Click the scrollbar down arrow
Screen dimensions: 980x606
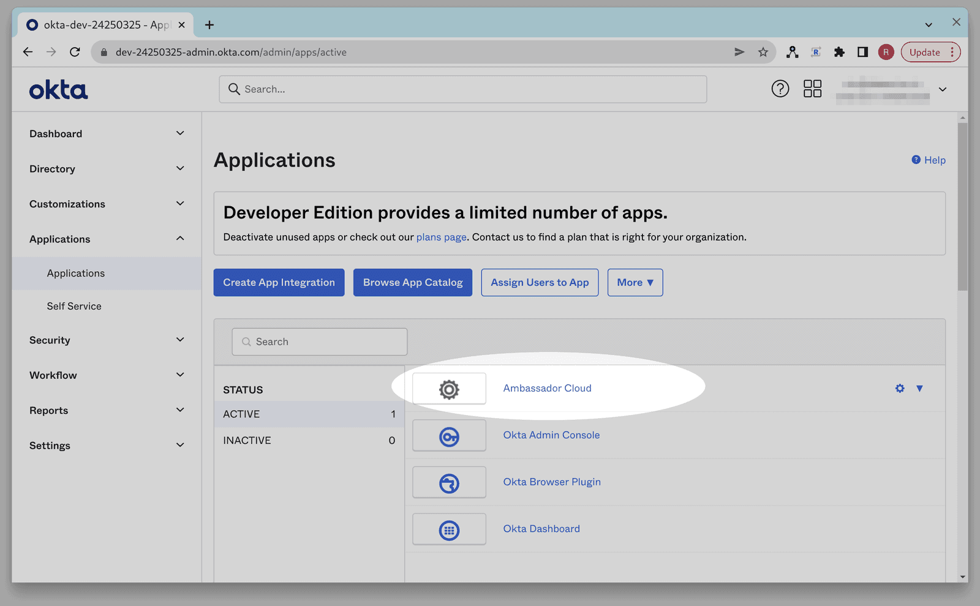[x=963, y=577]
